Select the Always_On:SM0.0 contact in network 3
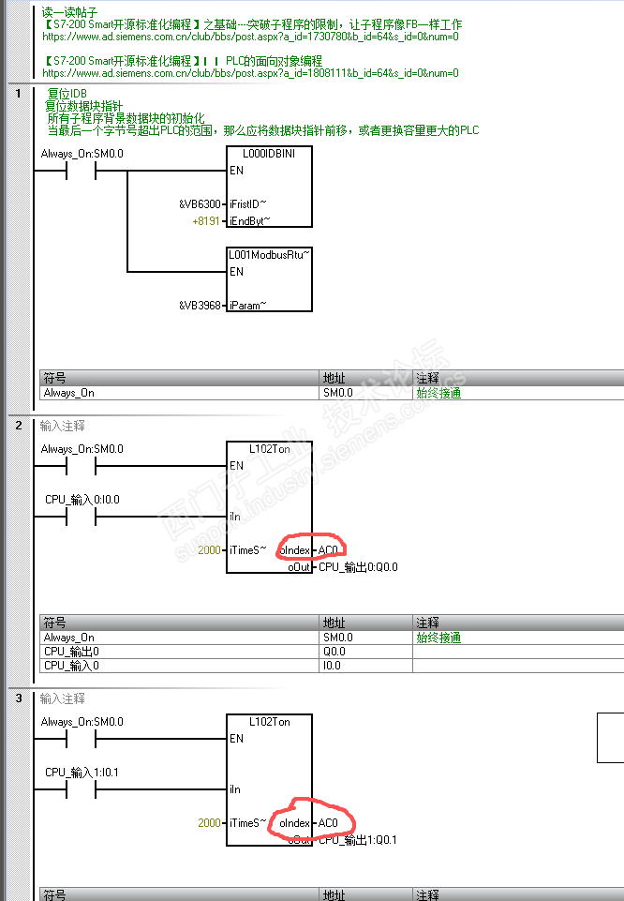The image size is (624, 901). [x=82, y=739]
